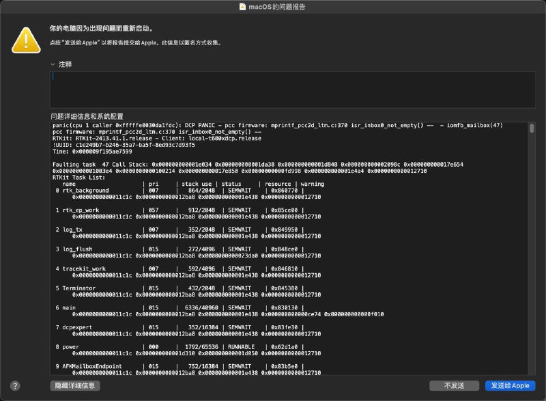Click into the comments text field

click(293, 89)
